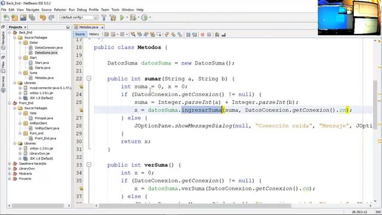Collapse the sumar method fold marker
Image resolution: width=382 pixels, height=215 pixels.
(x=89, y=78)
